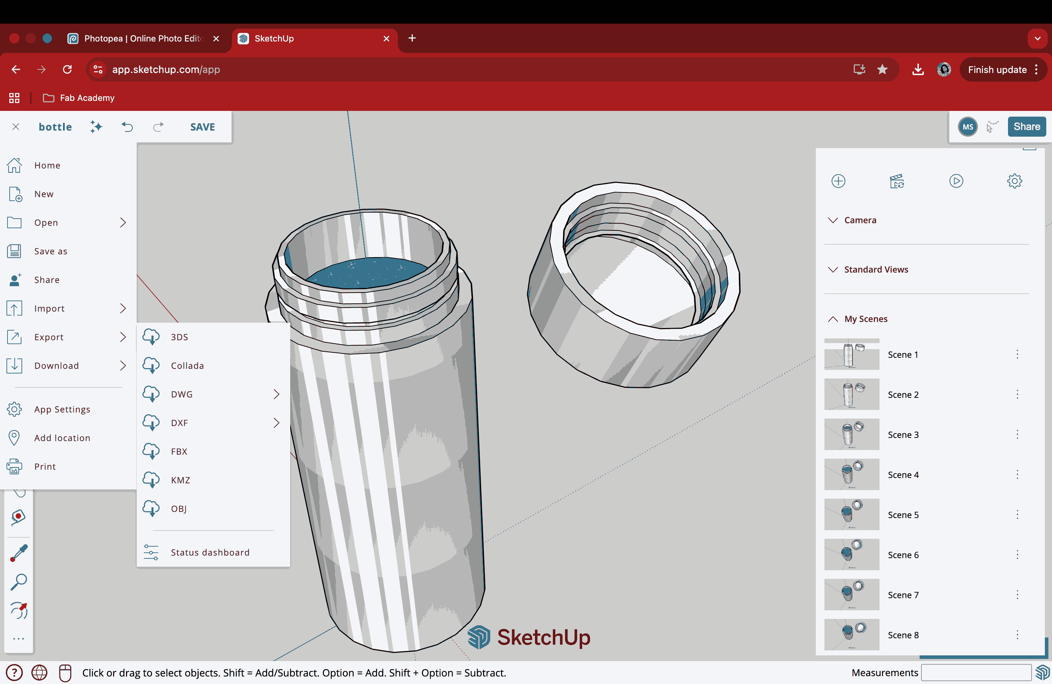Click the Add Scene plus icon

tap(838, 181)
